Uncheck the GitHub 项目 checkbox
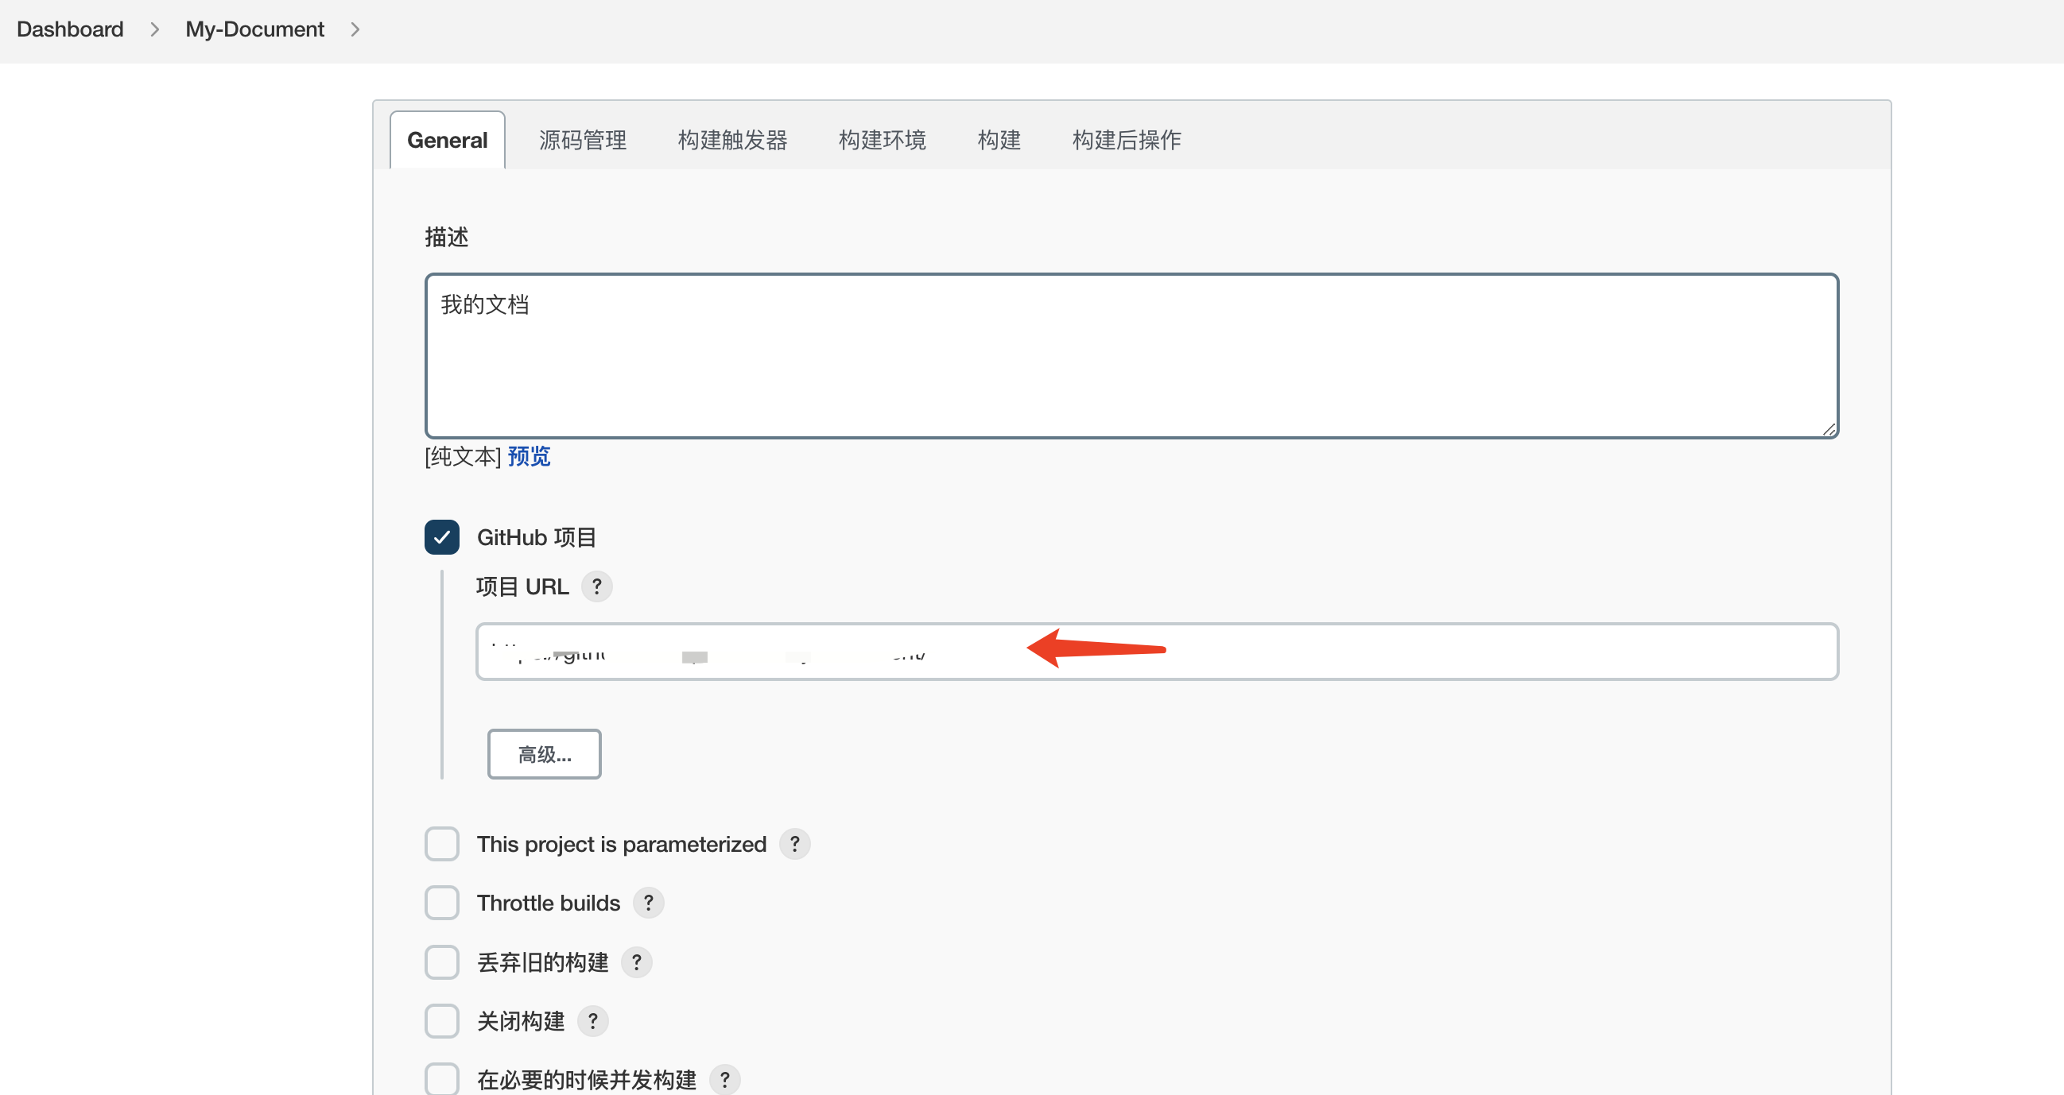 pos(441,537)
